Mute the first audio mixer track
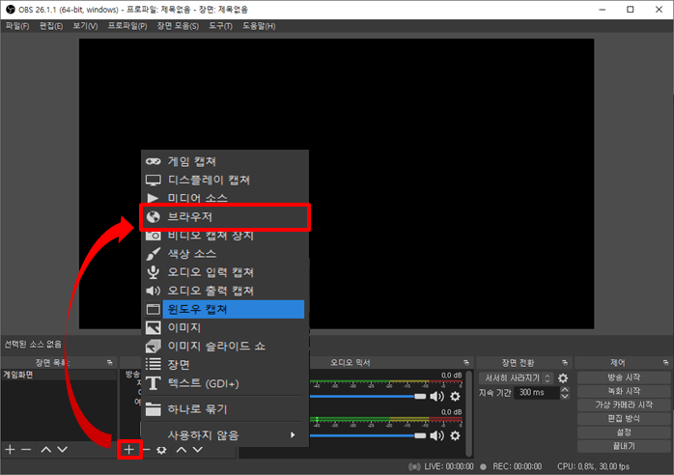 click(436, 397)
